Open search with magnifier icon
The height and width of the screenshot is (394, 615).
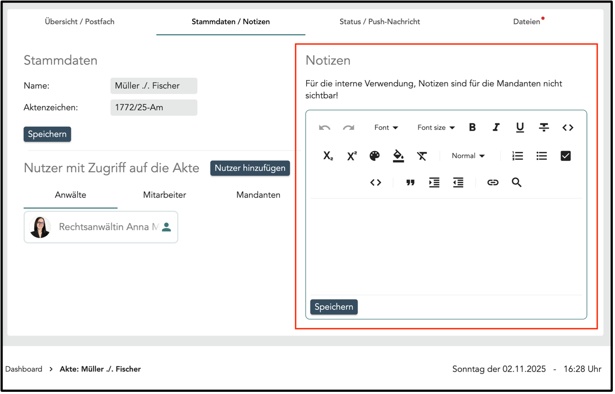coord(516,183)
